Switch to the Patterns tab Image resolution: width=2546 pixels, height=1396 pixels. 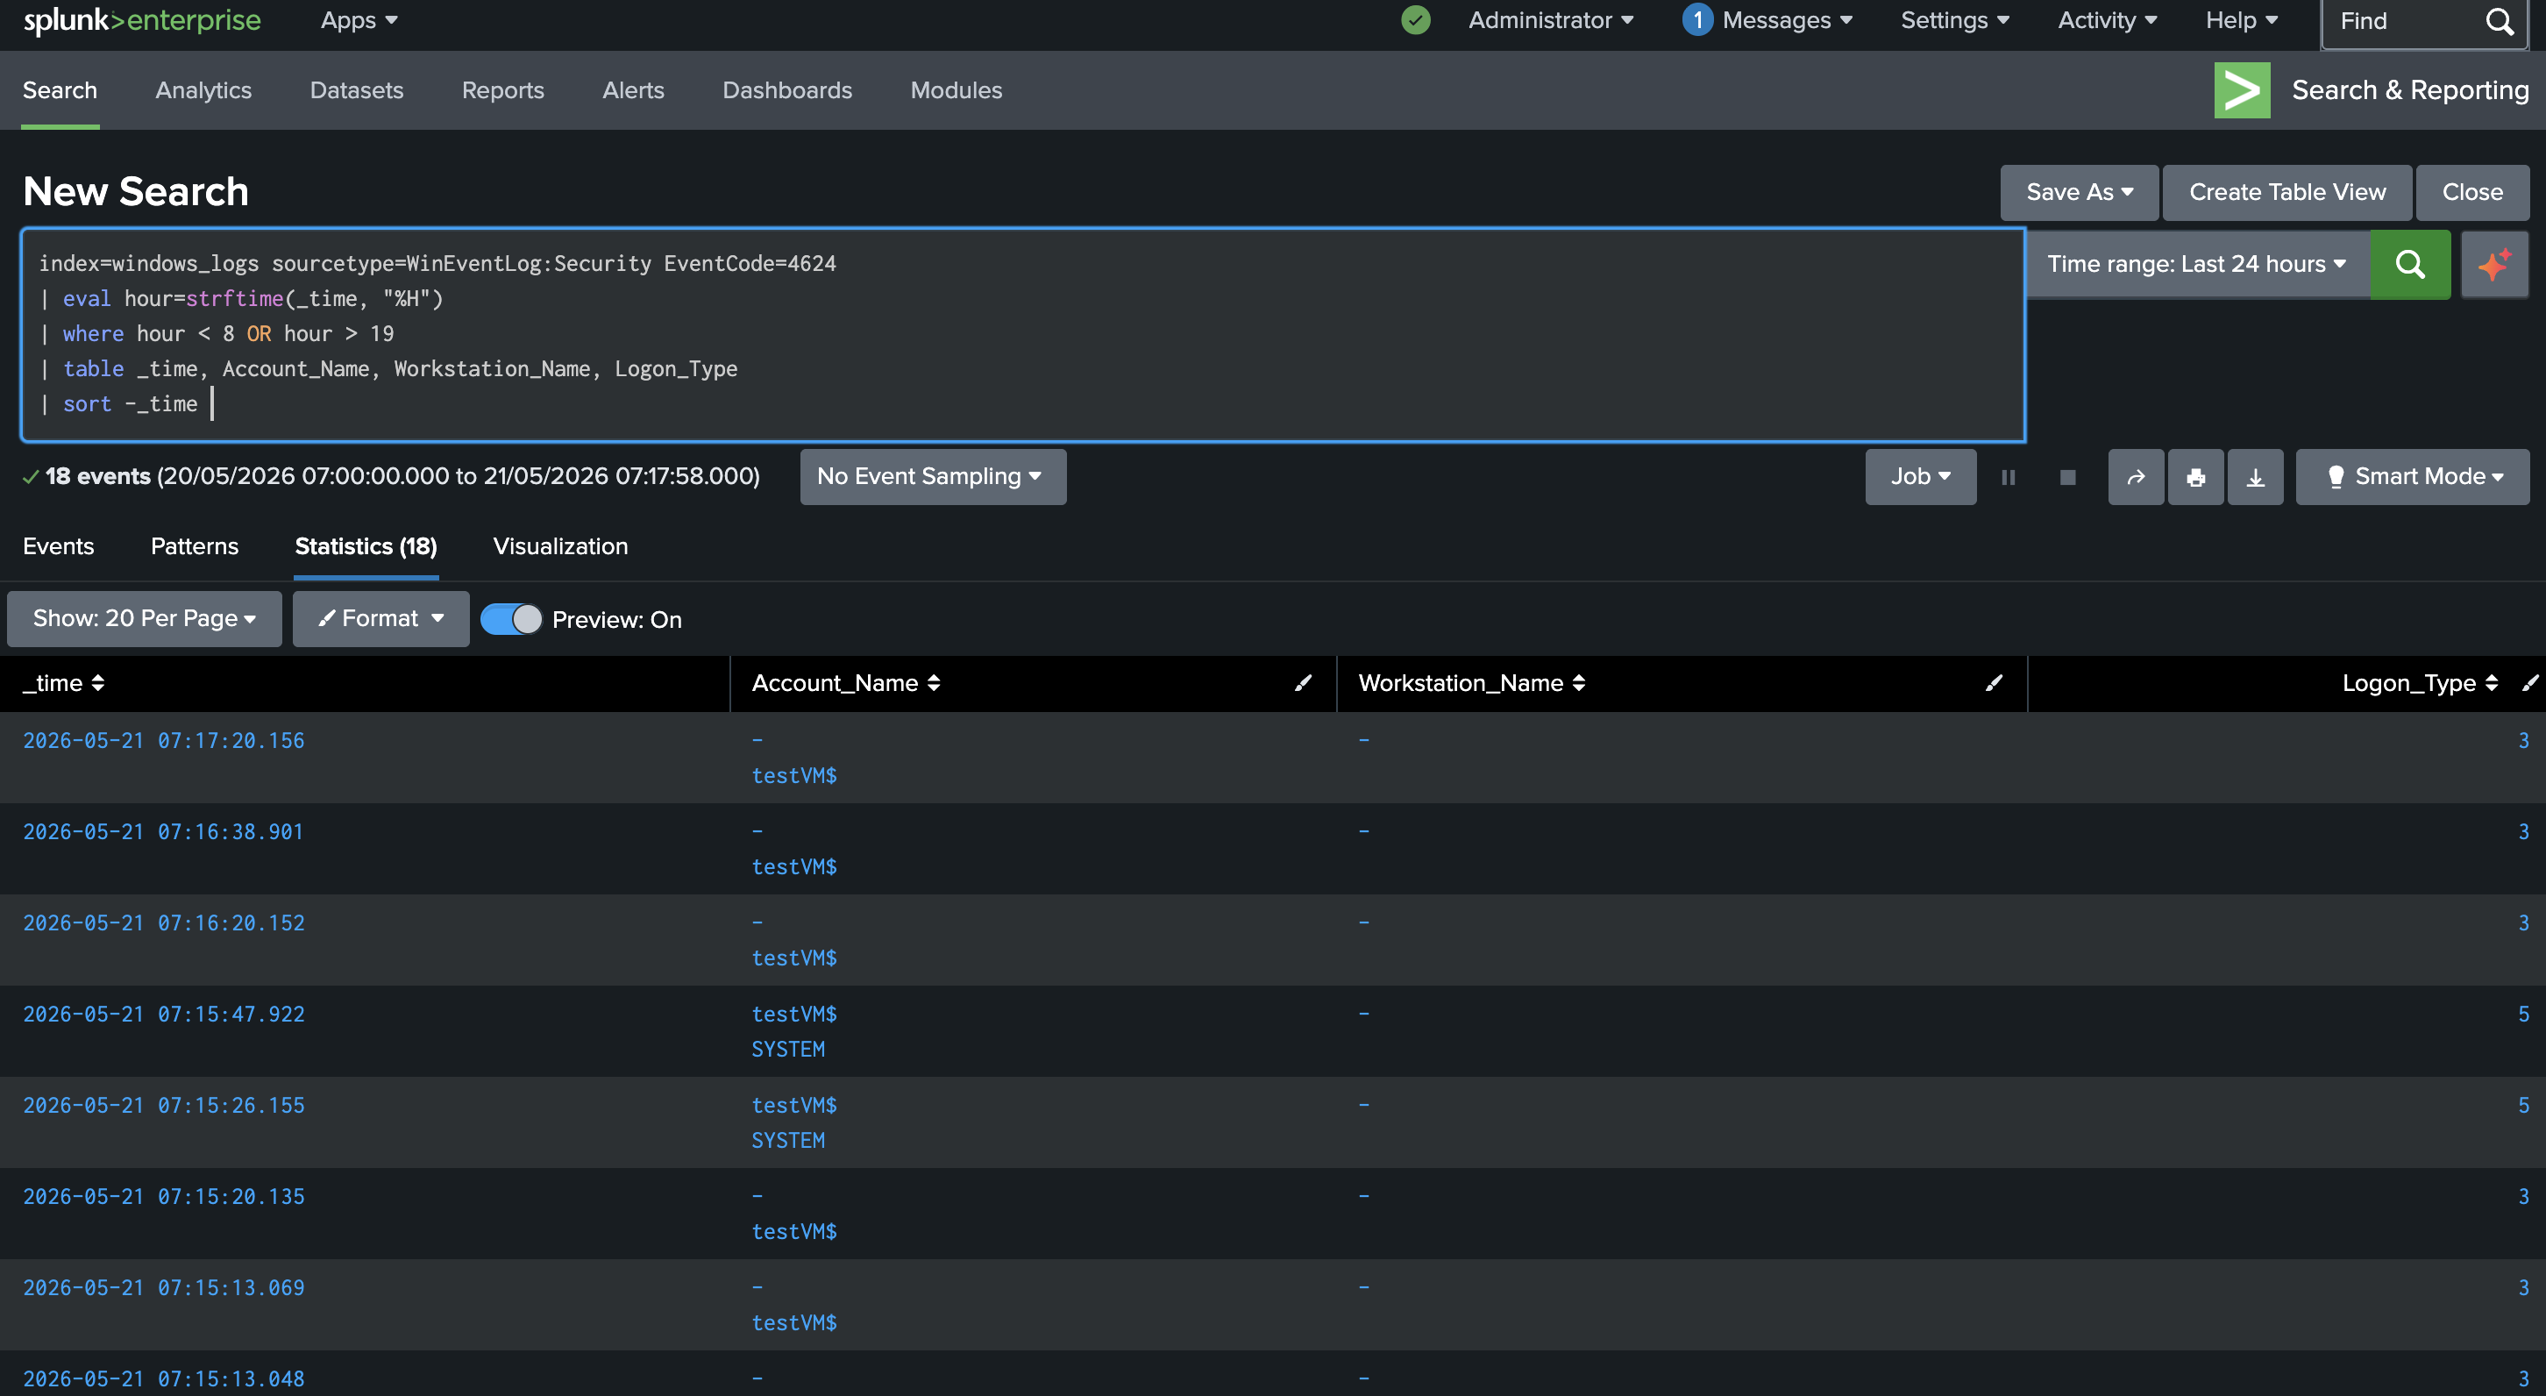point(195,546)
